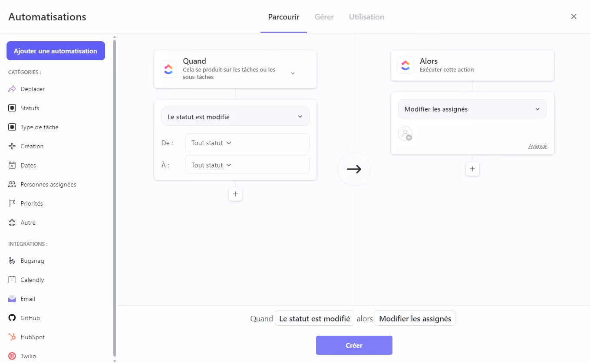Click 'Ajouter une automatisation' button
Image resolution: width=590 pixels, height=363 pixels.
tap(56, 51)
